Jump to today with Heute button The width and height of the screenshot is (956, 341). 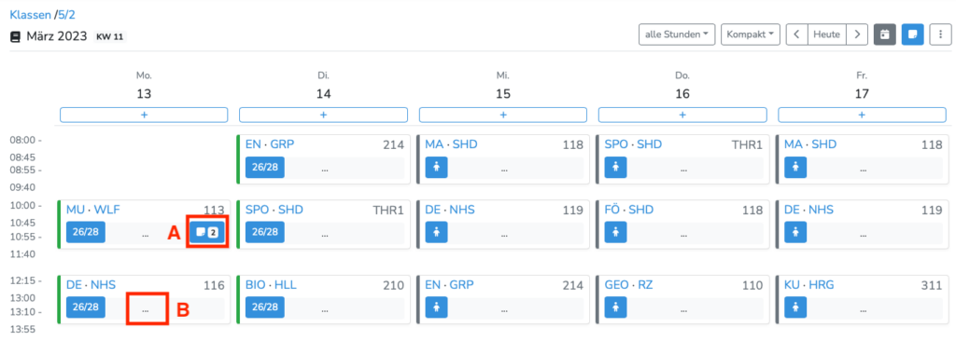pyautogui.click(x=827, y=34)
